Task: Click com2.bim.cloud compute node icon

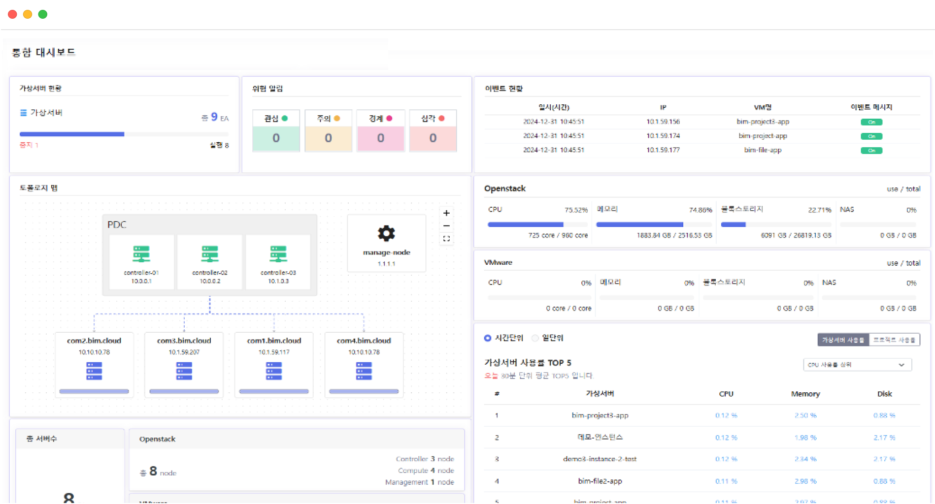Action: 94,371
